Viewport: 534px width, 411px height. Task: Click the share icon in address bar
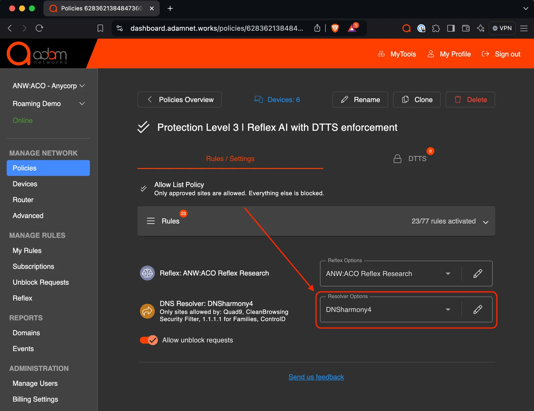[317, 28]
